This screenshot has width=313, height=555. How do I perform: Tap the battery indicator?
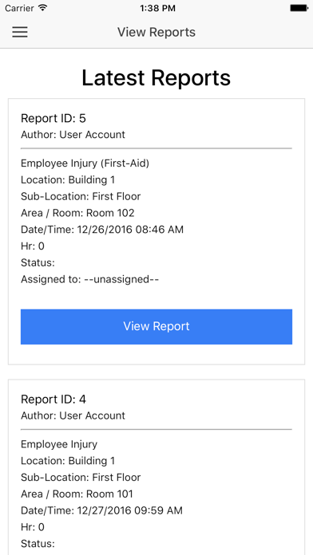point(299,8)
